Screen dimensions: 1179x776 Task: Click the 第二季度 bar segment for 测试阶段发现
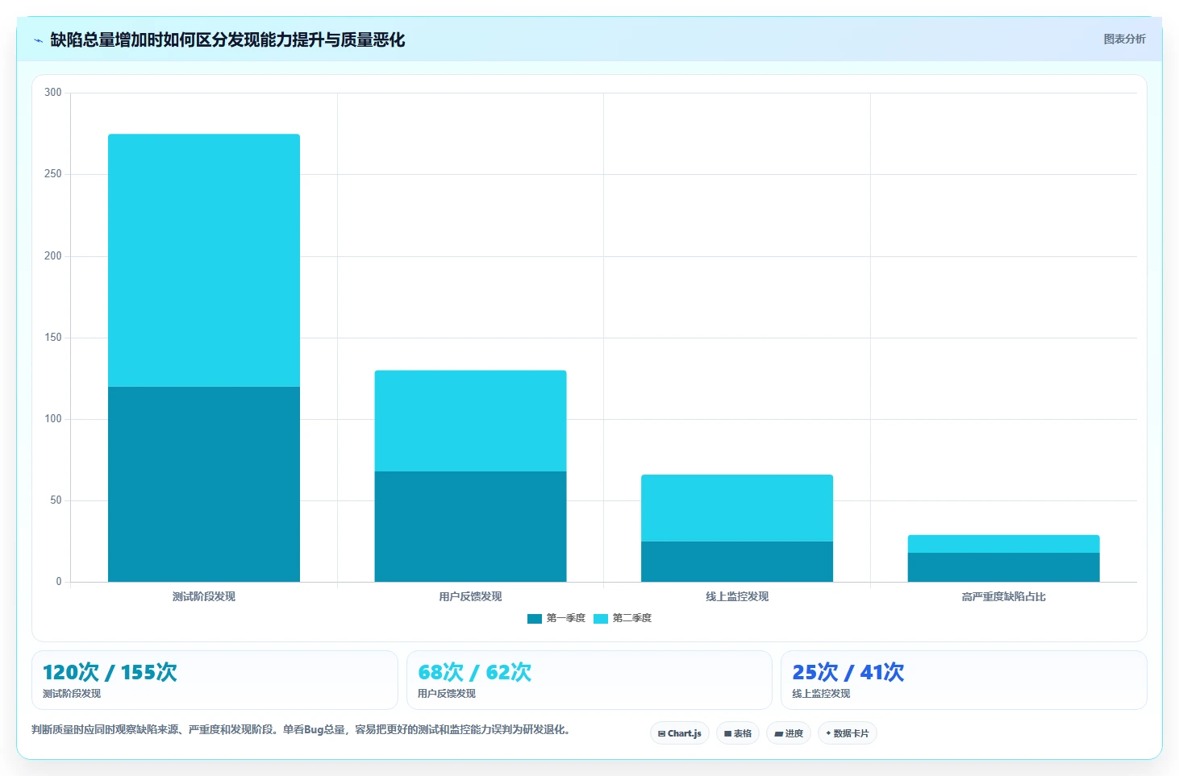click(x=204, y=260)
